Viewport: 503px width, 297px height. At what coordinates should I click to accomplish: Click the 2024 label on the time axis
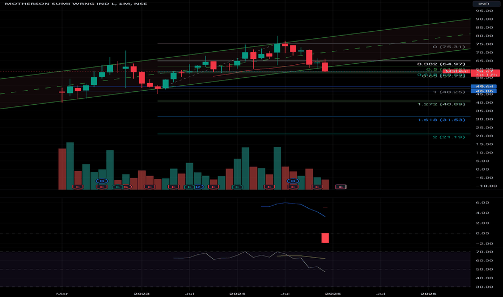(x=237, y=293)
